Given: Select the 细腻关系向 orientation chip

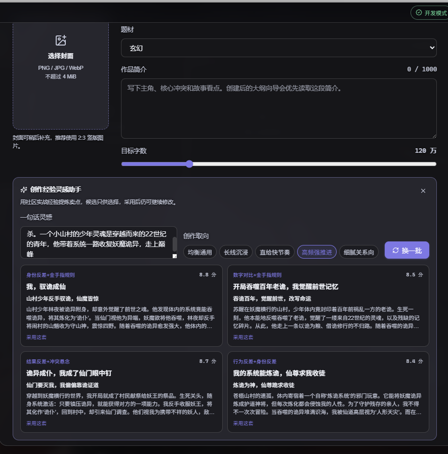Looking at the screenshot, I should pyautogui.click(x=359, y=252).
